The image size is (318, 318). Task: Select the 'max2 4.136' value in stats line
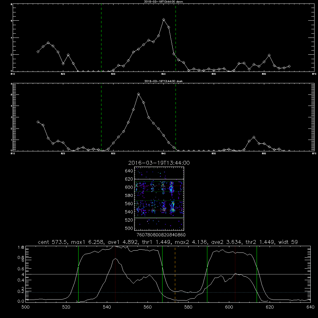(191, 242)
